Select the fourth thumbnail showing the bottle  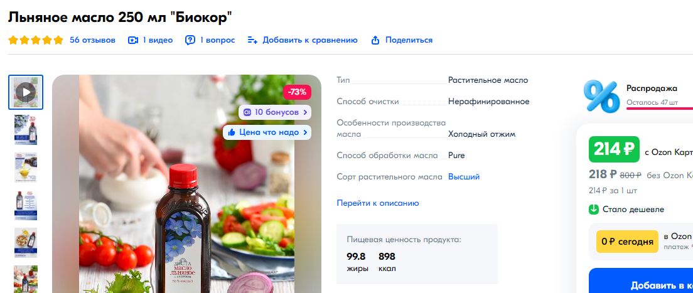click(x=26, y=206)
